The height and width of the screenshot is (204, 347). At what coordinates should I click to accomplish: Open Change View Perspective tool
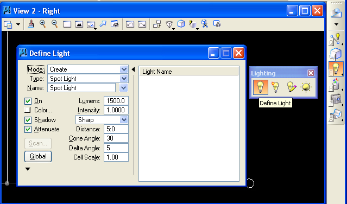169,24
